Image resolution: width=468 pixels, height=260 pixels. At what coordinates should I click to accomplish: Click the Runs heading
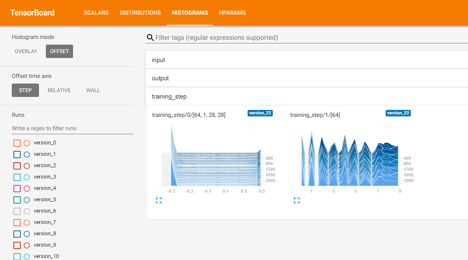pyautogui.click(x=18, y=115)
